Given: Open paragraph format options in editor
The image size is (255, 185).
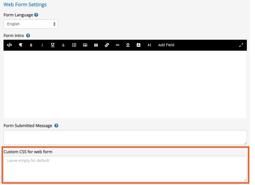Looking at the screenshot, I should (x=20, y=45).
